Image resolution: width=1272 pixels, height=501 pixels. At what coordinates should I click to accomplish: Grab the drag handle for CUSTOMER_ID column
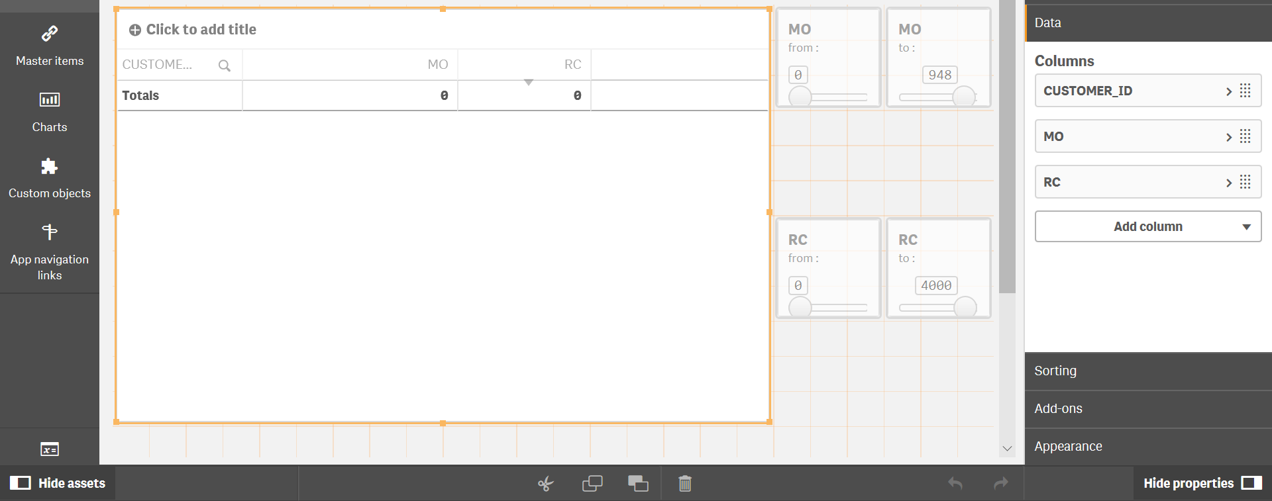tap(1245, 91)
